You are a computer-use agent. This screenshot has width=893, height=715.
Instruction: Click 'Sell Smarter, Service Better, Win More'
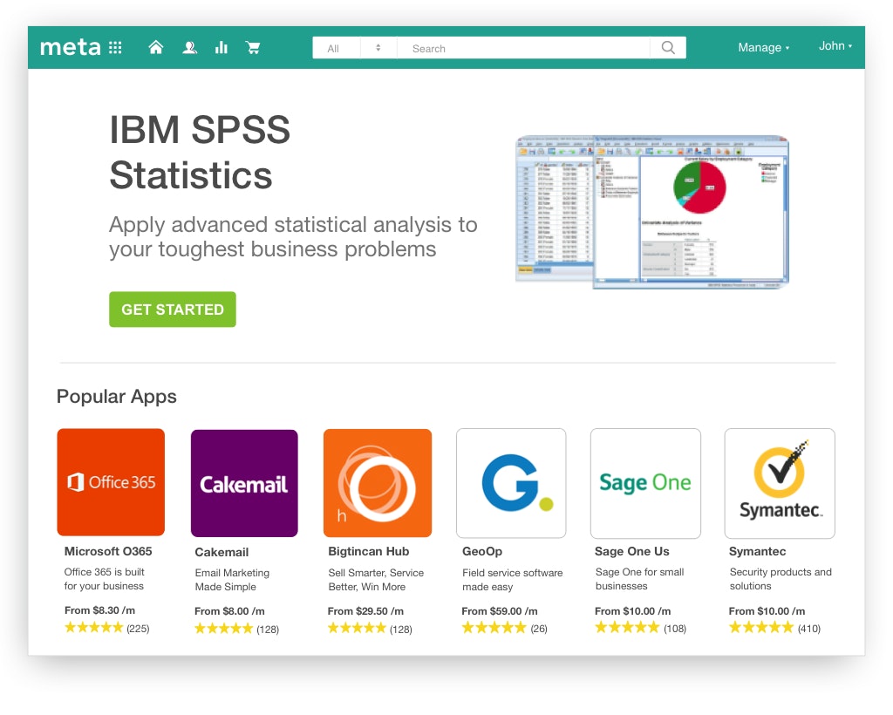coord(376,580)
